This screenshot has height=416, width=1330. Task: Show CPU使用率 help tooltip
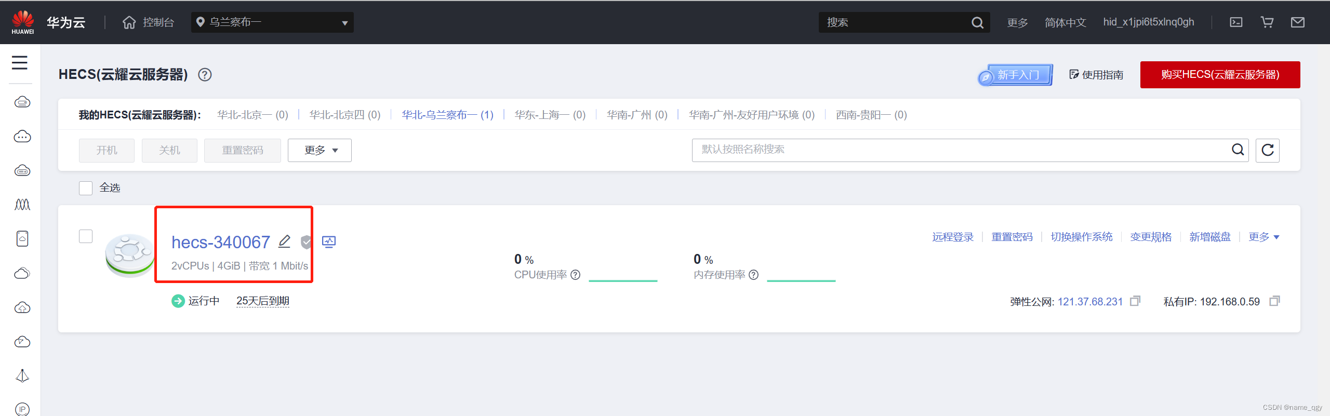[x=575, y=275]
